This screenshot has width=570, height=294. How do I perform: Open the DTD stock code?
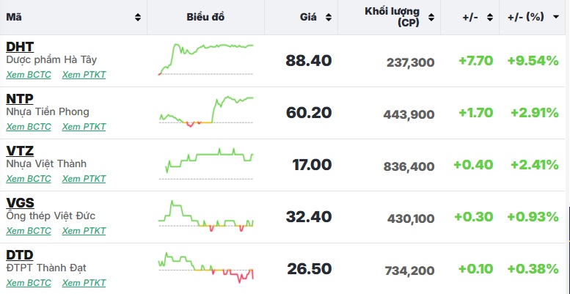pos(19,254)
